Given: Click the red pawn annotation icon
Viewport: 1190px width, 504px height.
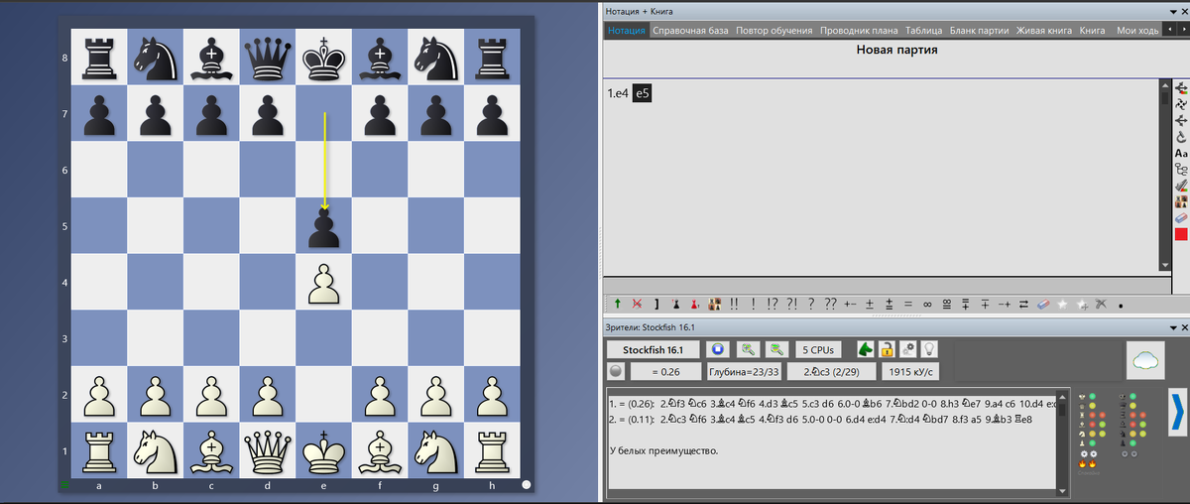Looking at the screenshot, I should [x=694, y=304].
